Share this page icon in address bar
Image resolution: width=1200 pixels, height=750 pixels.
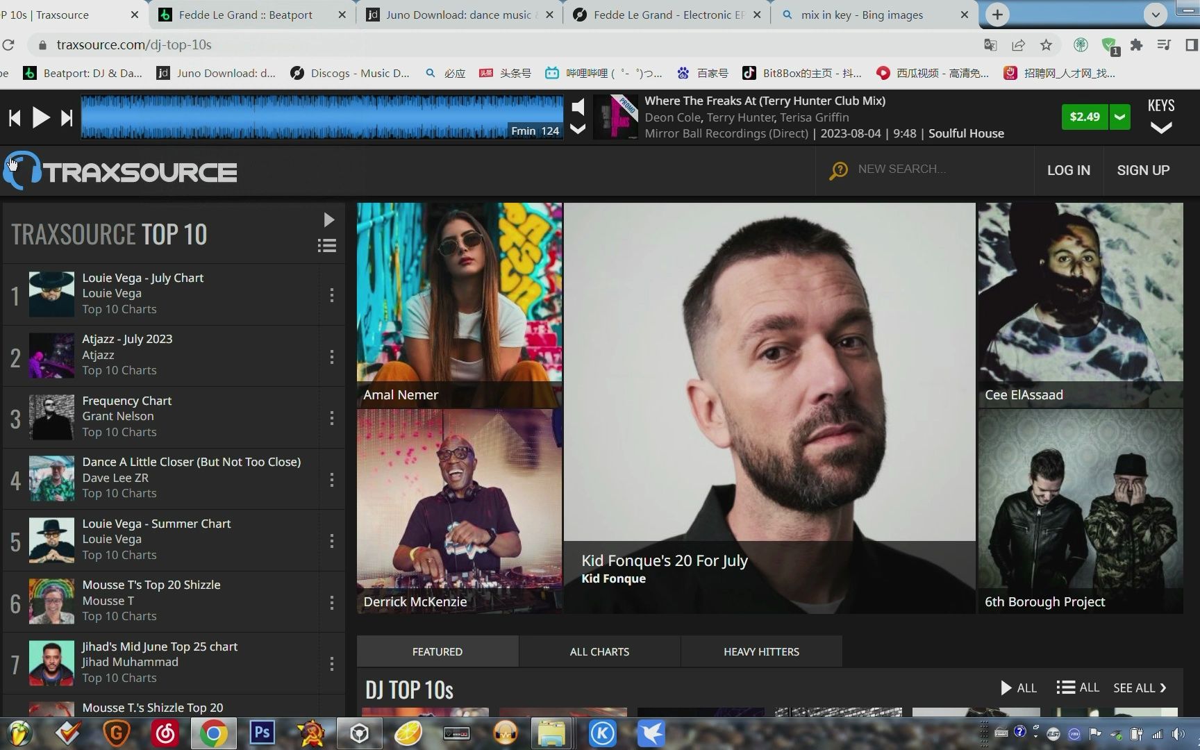(x=1018, y=45)
